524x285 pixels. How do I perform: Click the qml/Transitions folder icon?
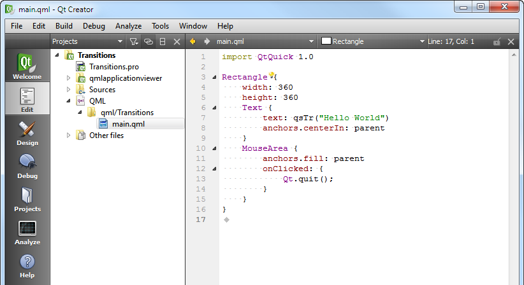coord(92,113)
